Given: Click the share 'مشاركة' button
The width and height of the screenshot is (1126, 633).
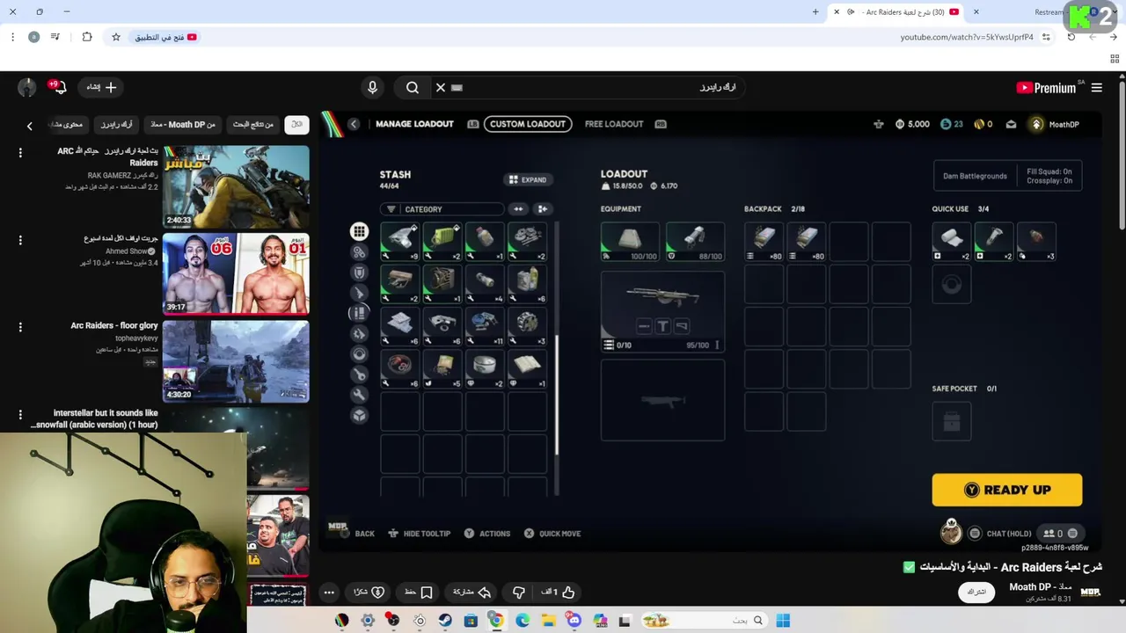Looking at the screenshot, I should coord(471,593).
